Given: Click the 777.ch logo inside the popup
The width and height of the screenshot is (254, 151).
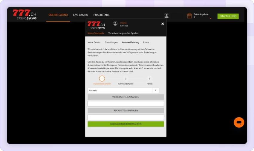Looking at the screenshot, I should point(96,25).
